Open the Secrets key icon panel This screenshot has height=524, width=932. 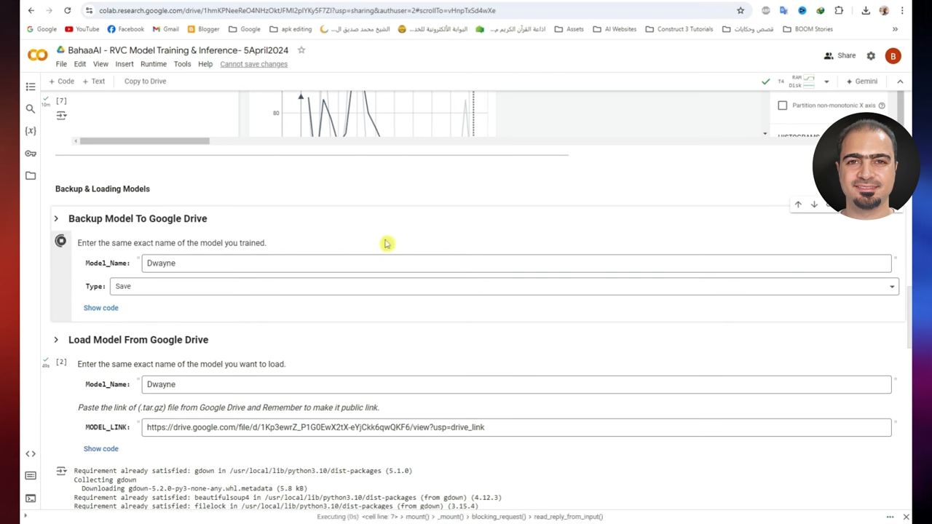click(x=31, y=154)
